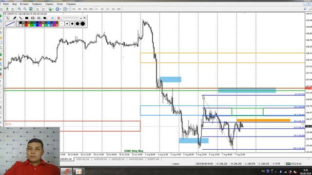Open the Графики menu
Screen dimensions: 312x175
click(x=37, y=4)
